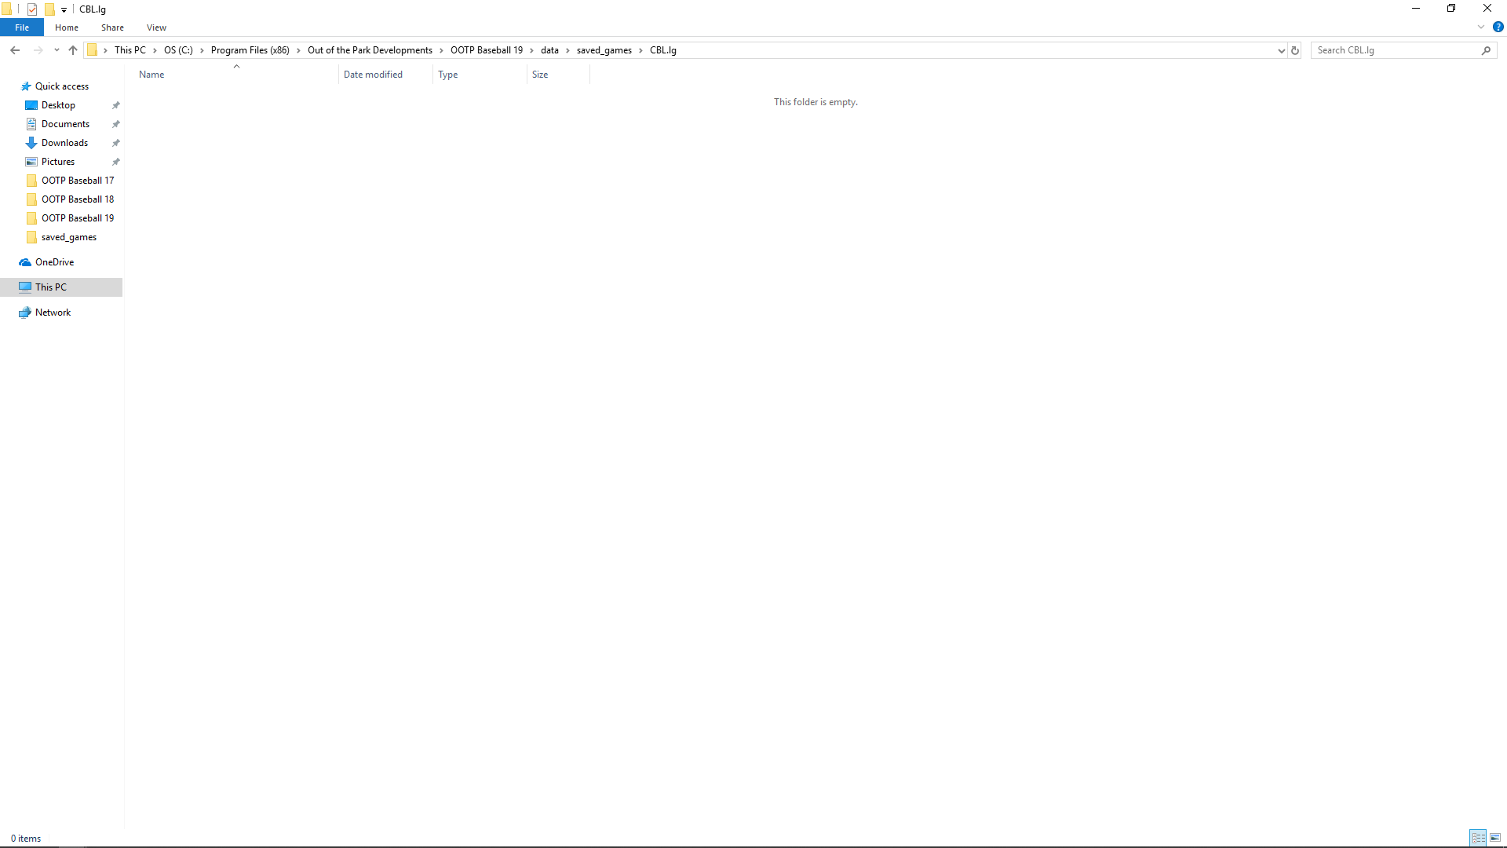
Task: Click the search magnifier icon
Action: 1486,50
